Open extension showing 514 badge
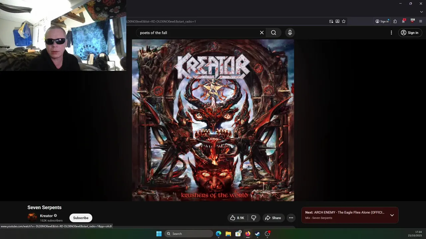Screen dimensions: 426x239 (412, 21)
